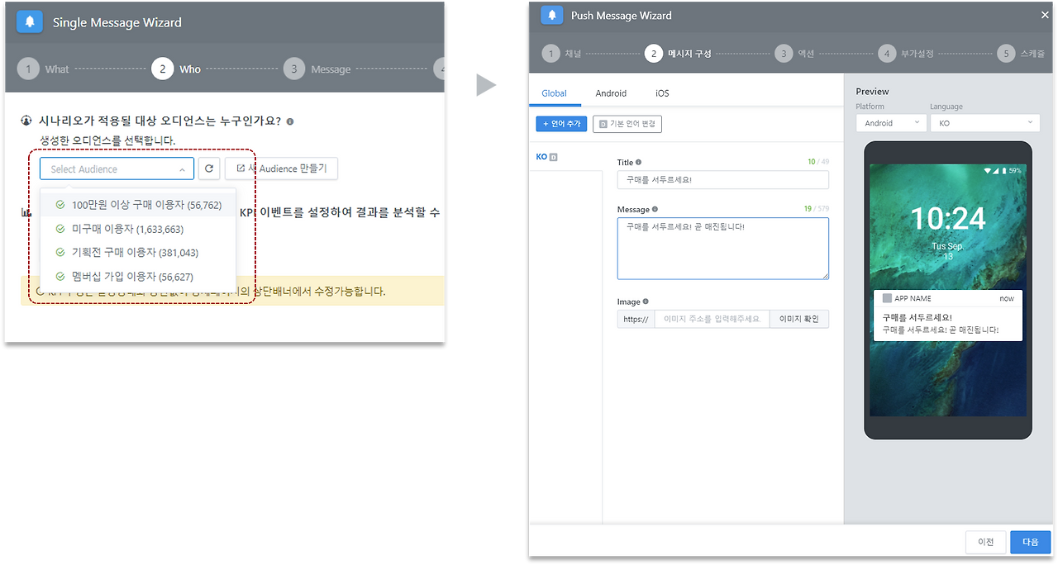
Task: Click step 1 What circle
Action: pyautogui.click(x=28, y=69)
